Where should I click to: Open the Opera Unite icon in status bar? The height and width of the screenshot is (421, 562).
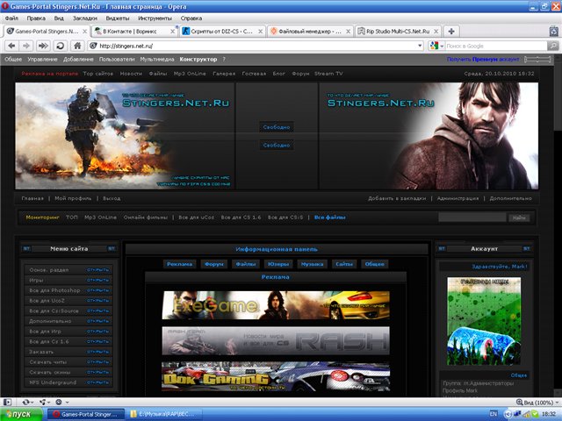[x=45, y=403]
